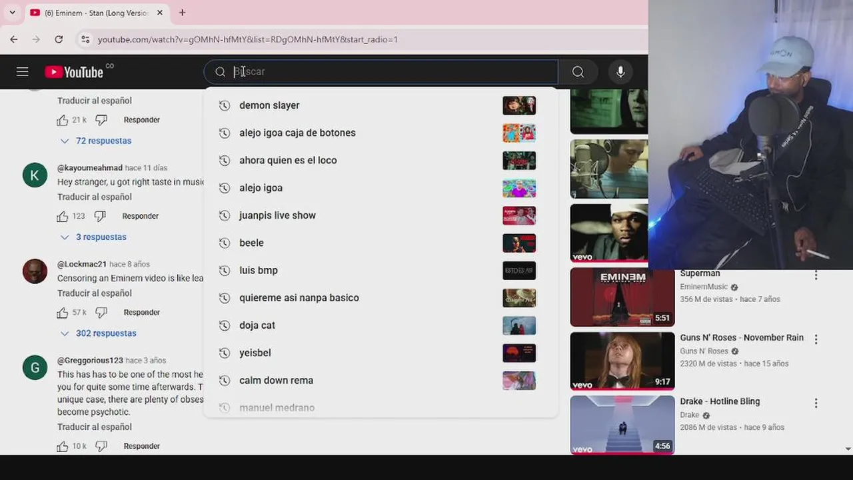
Task: Translate @Greggorious123 comment to Spanish
Action: point(95,427)
